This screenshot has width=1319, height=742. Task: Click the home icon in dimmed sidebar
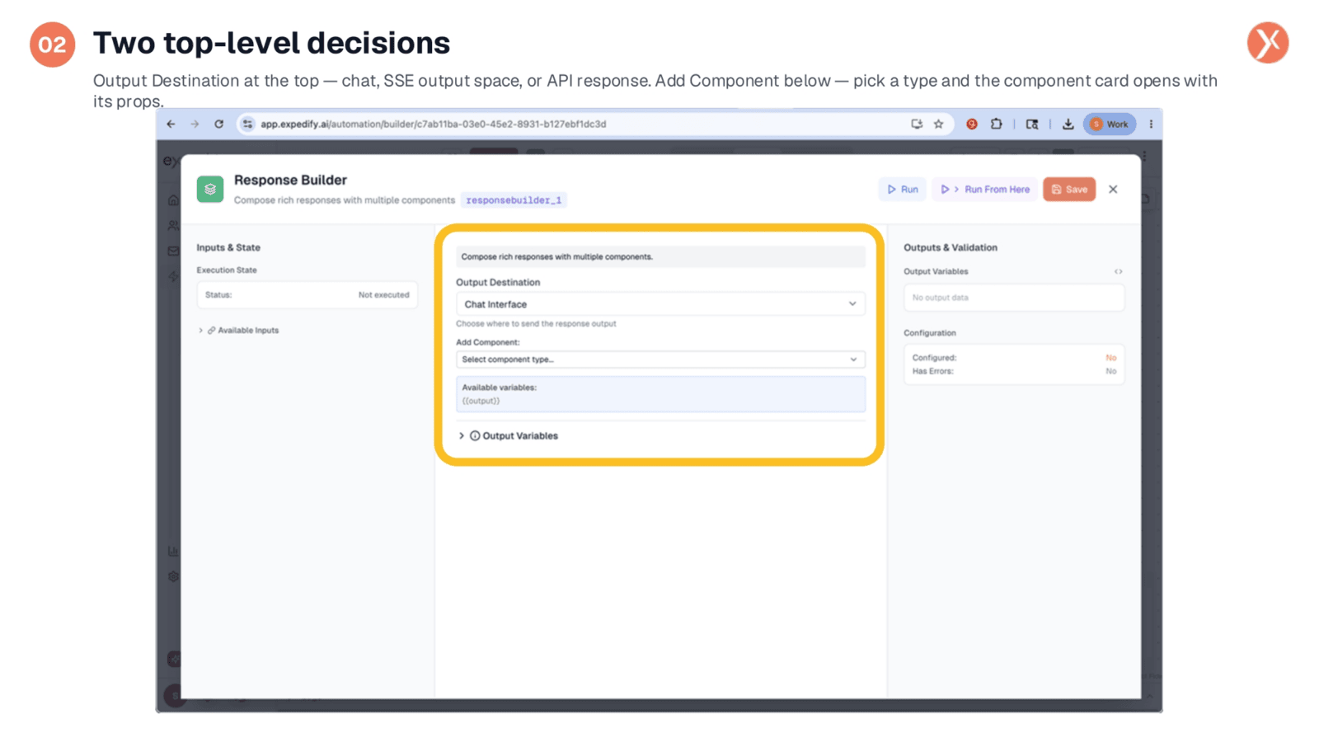click(173, 200)
